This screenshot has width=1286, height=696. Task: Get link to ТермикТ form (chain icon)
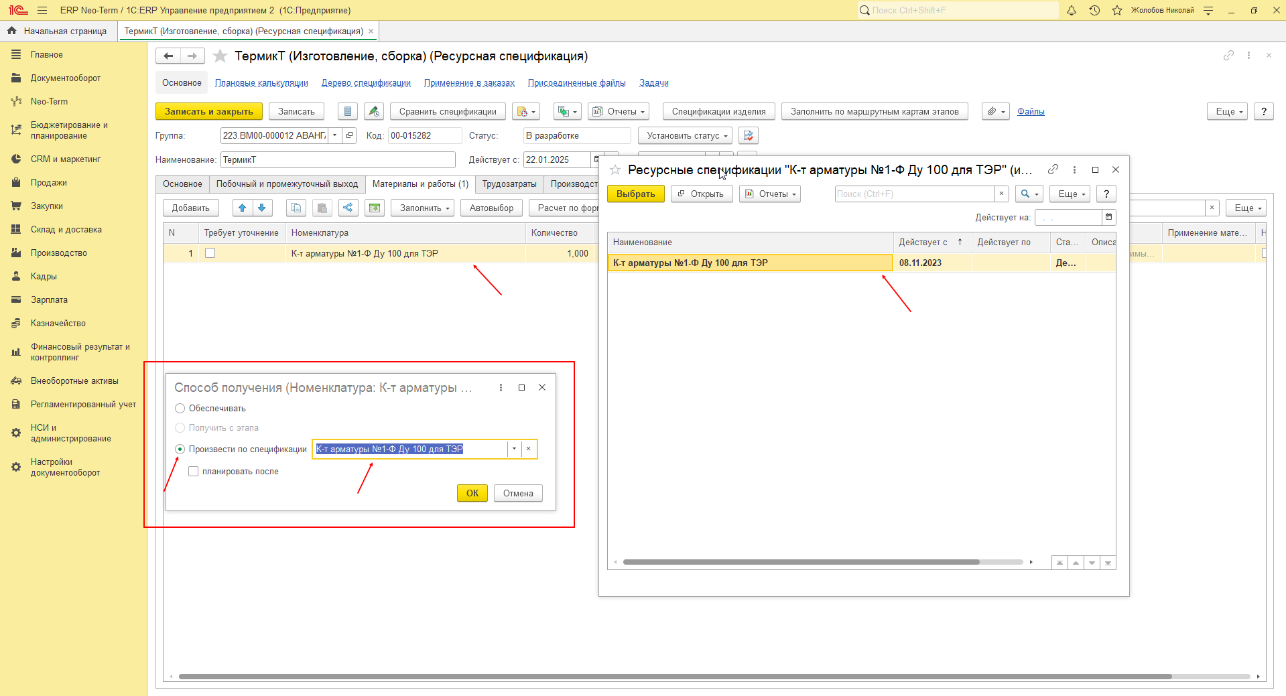tap(1228, 56)
